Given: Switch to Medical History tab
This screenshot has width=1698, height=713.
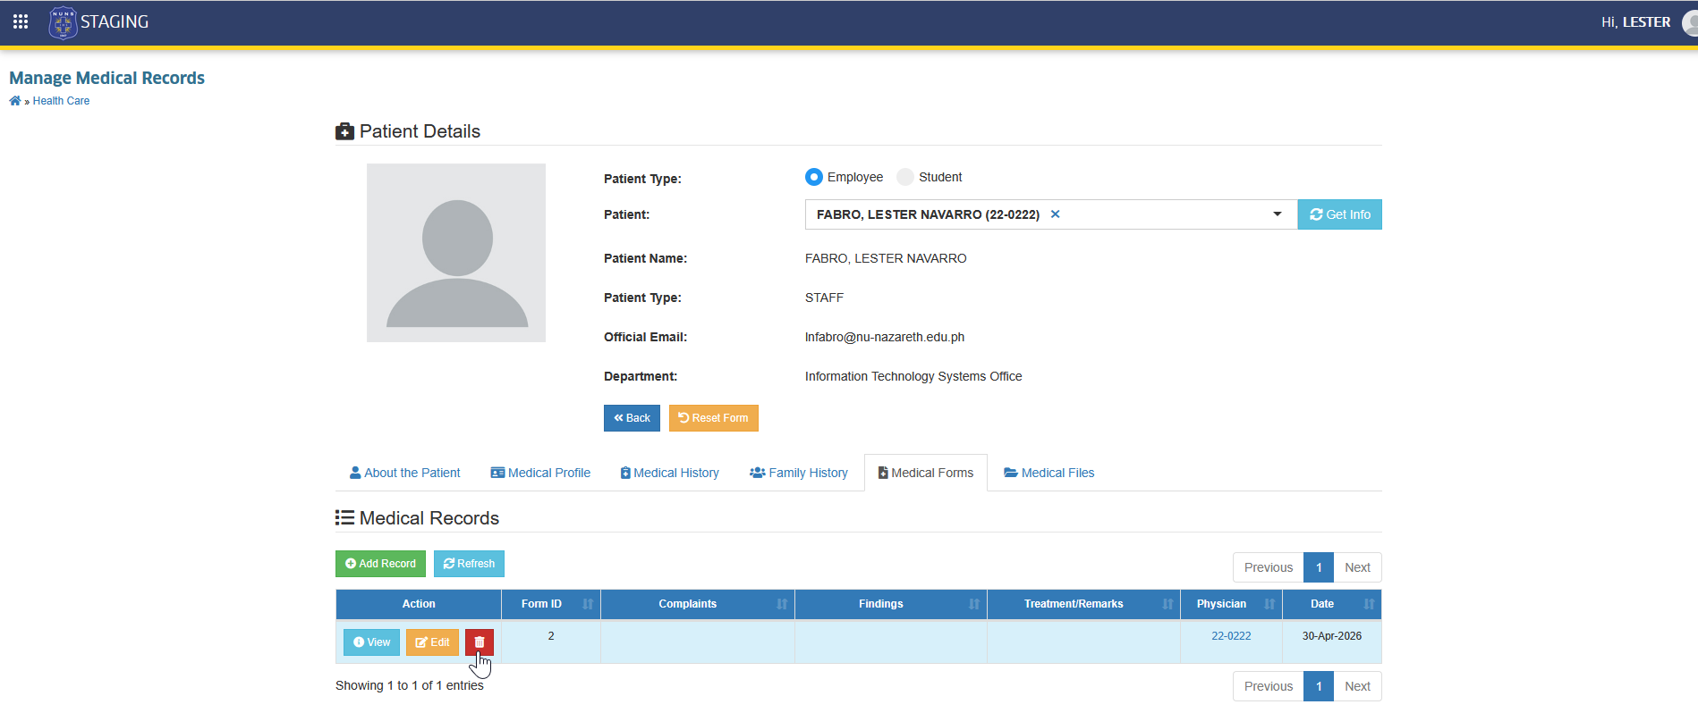Looking at the screenshot, I should pyautogui.click(x=670, y=473).
